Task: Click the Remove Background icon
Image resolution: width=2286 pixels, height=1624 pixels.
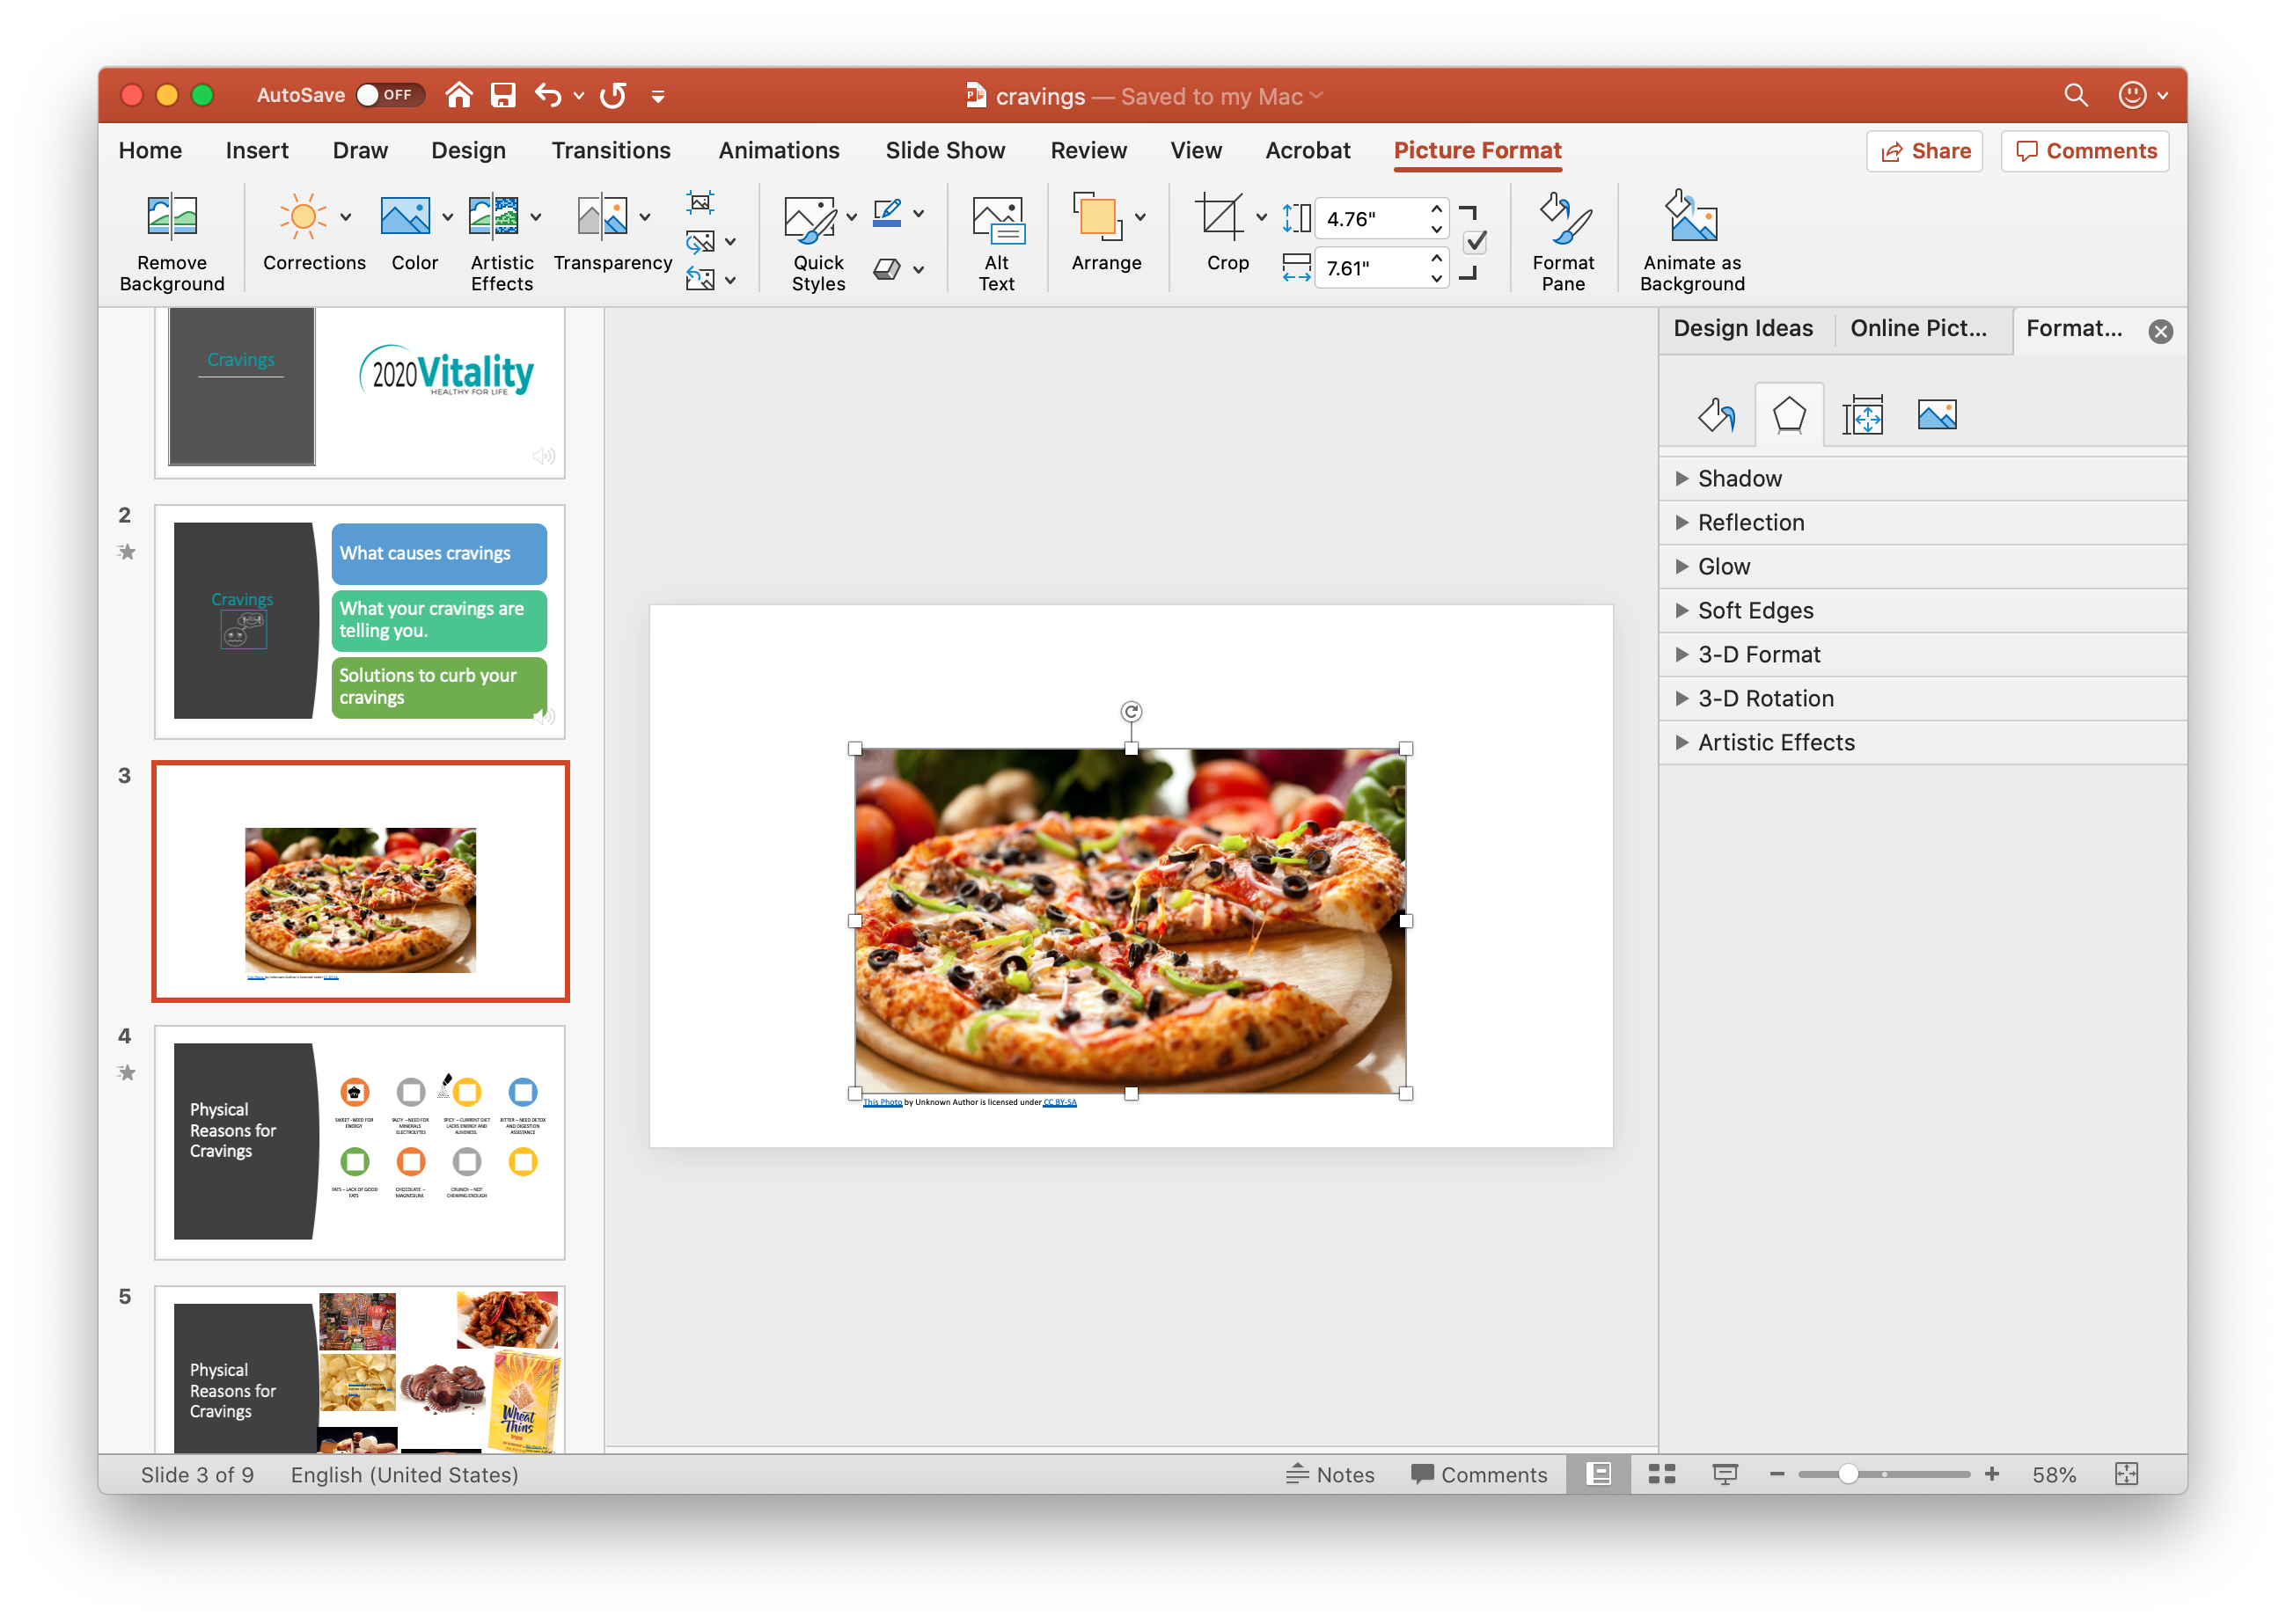Action: click(x=172, y=218)
